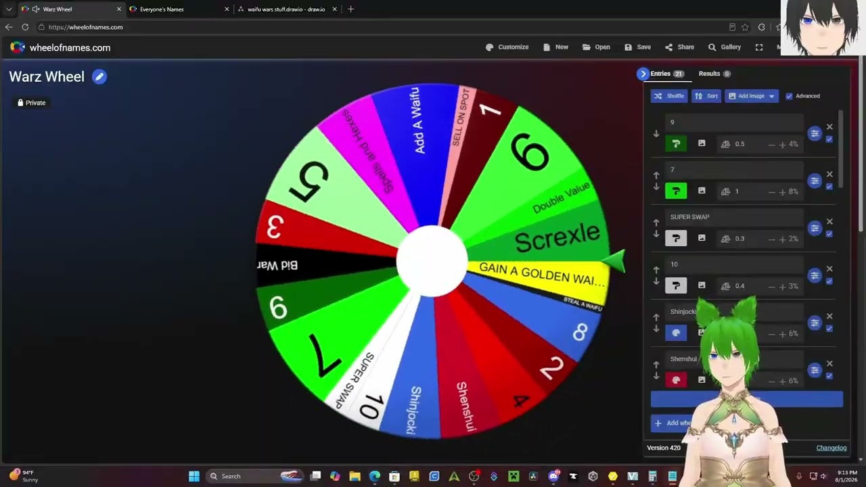This screenshot has width=866, height=487.
Task: Switch to the Results tab
Action: click(x=714, y=74)
